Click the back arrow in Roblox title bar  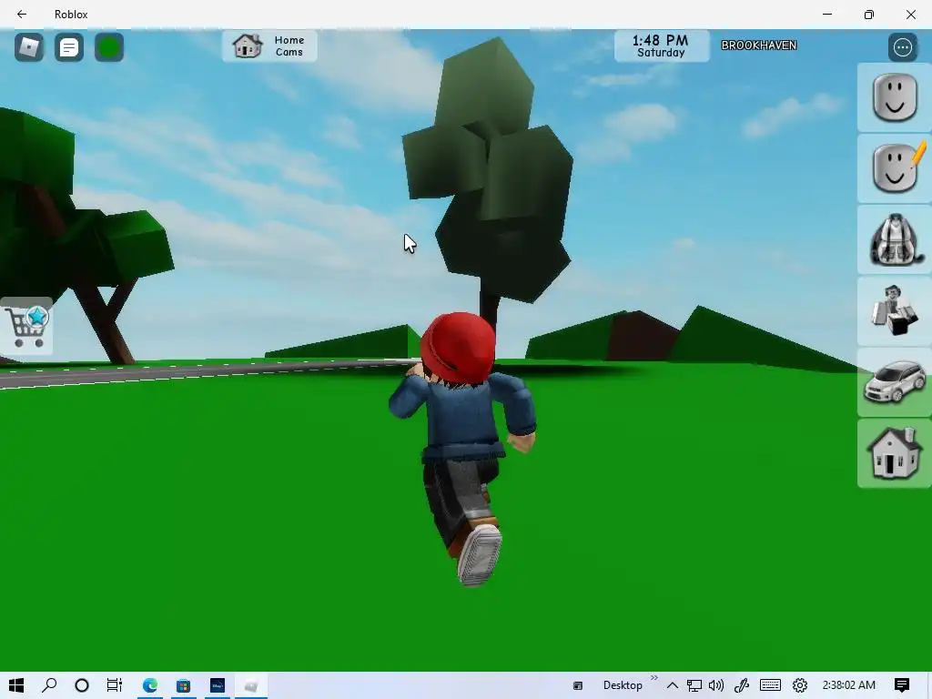click(x=22, y=15)
